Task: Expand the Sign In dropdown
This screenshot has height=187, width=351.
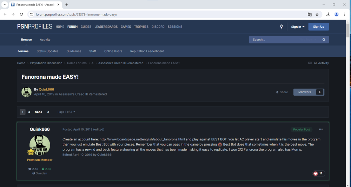Action: (x=297, y=27)
